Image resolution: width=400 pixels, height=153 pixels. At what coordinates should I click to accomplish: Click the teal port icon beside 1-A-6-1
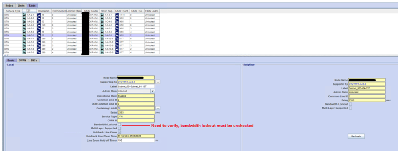(24, 35)
